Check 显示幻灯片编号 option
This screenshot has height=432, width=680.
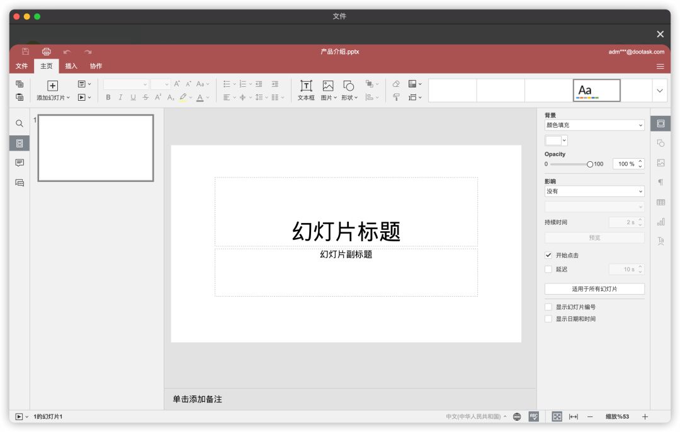coord(548,307)
